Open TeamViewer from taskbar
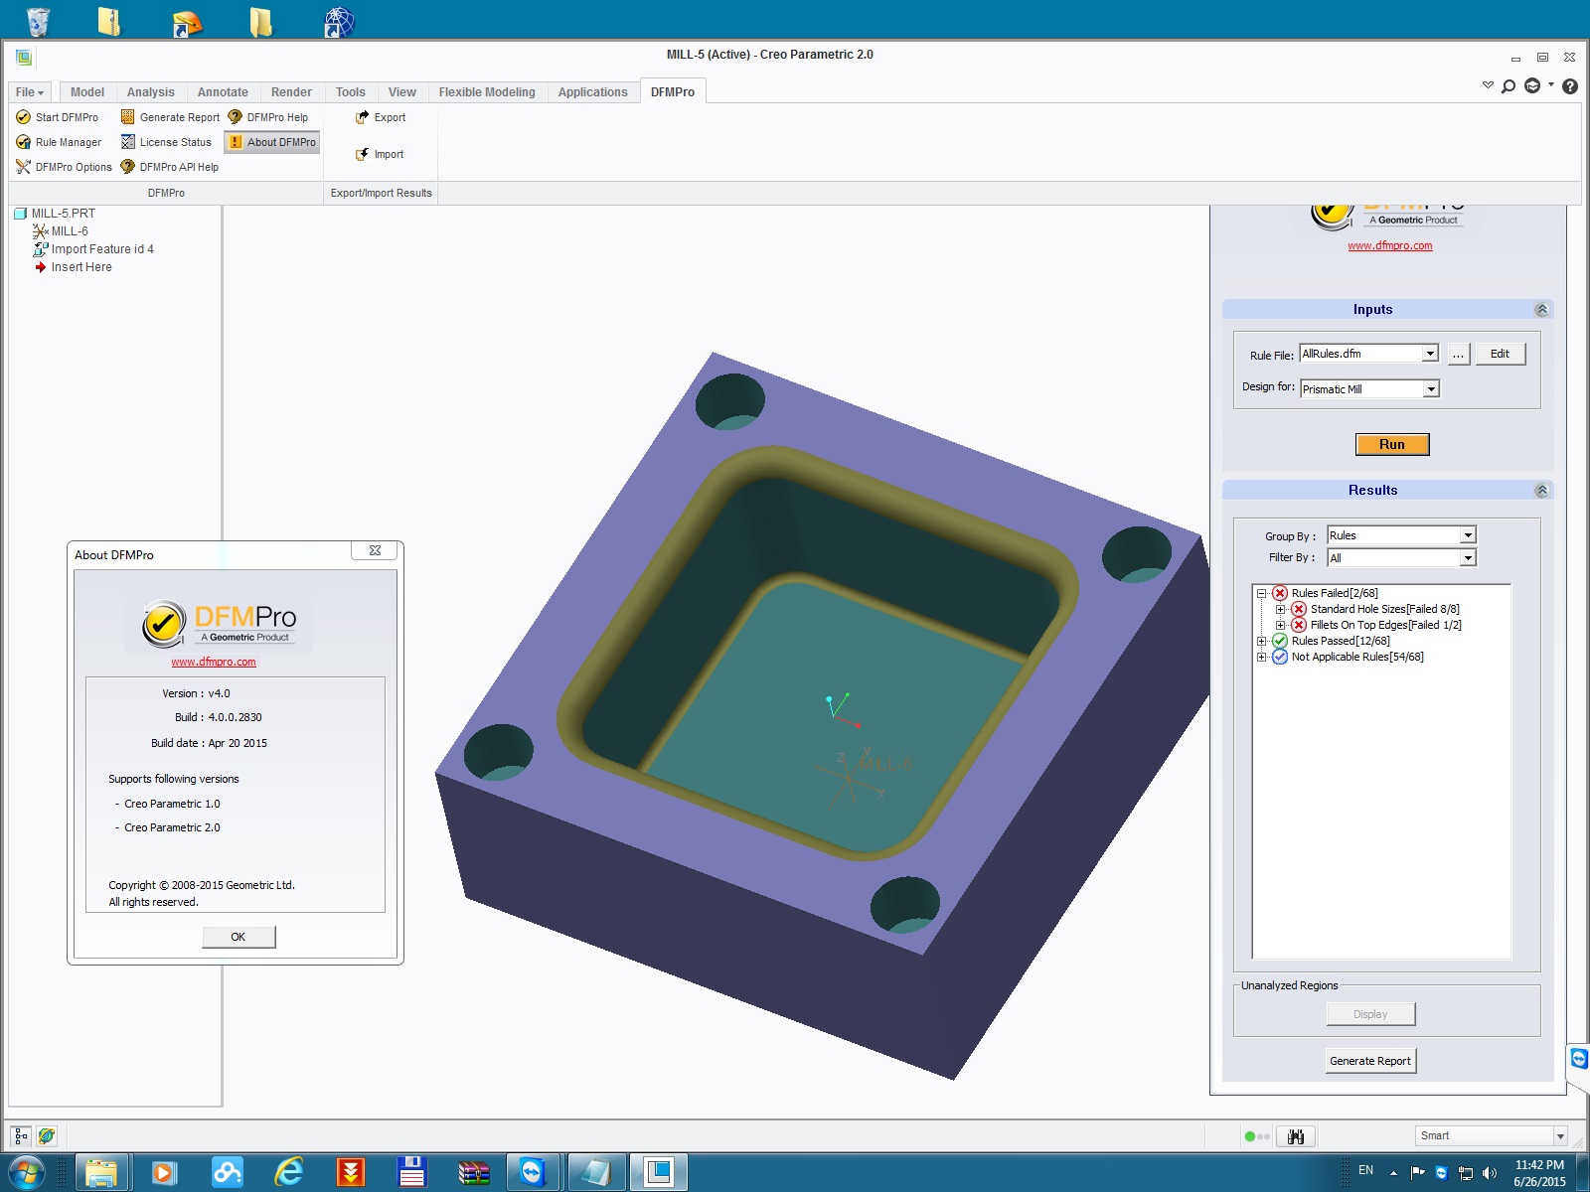 (x=533, y=1173)
